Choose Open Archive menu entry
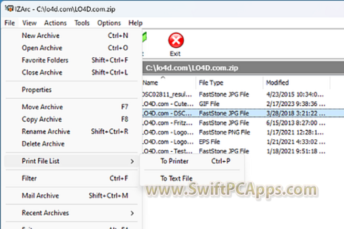344x229 pixels. 72,48
